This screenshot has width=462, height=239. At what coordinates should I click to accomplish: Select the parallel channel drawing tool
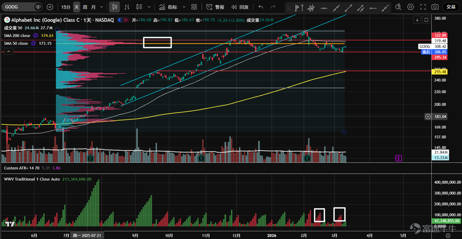361,8
